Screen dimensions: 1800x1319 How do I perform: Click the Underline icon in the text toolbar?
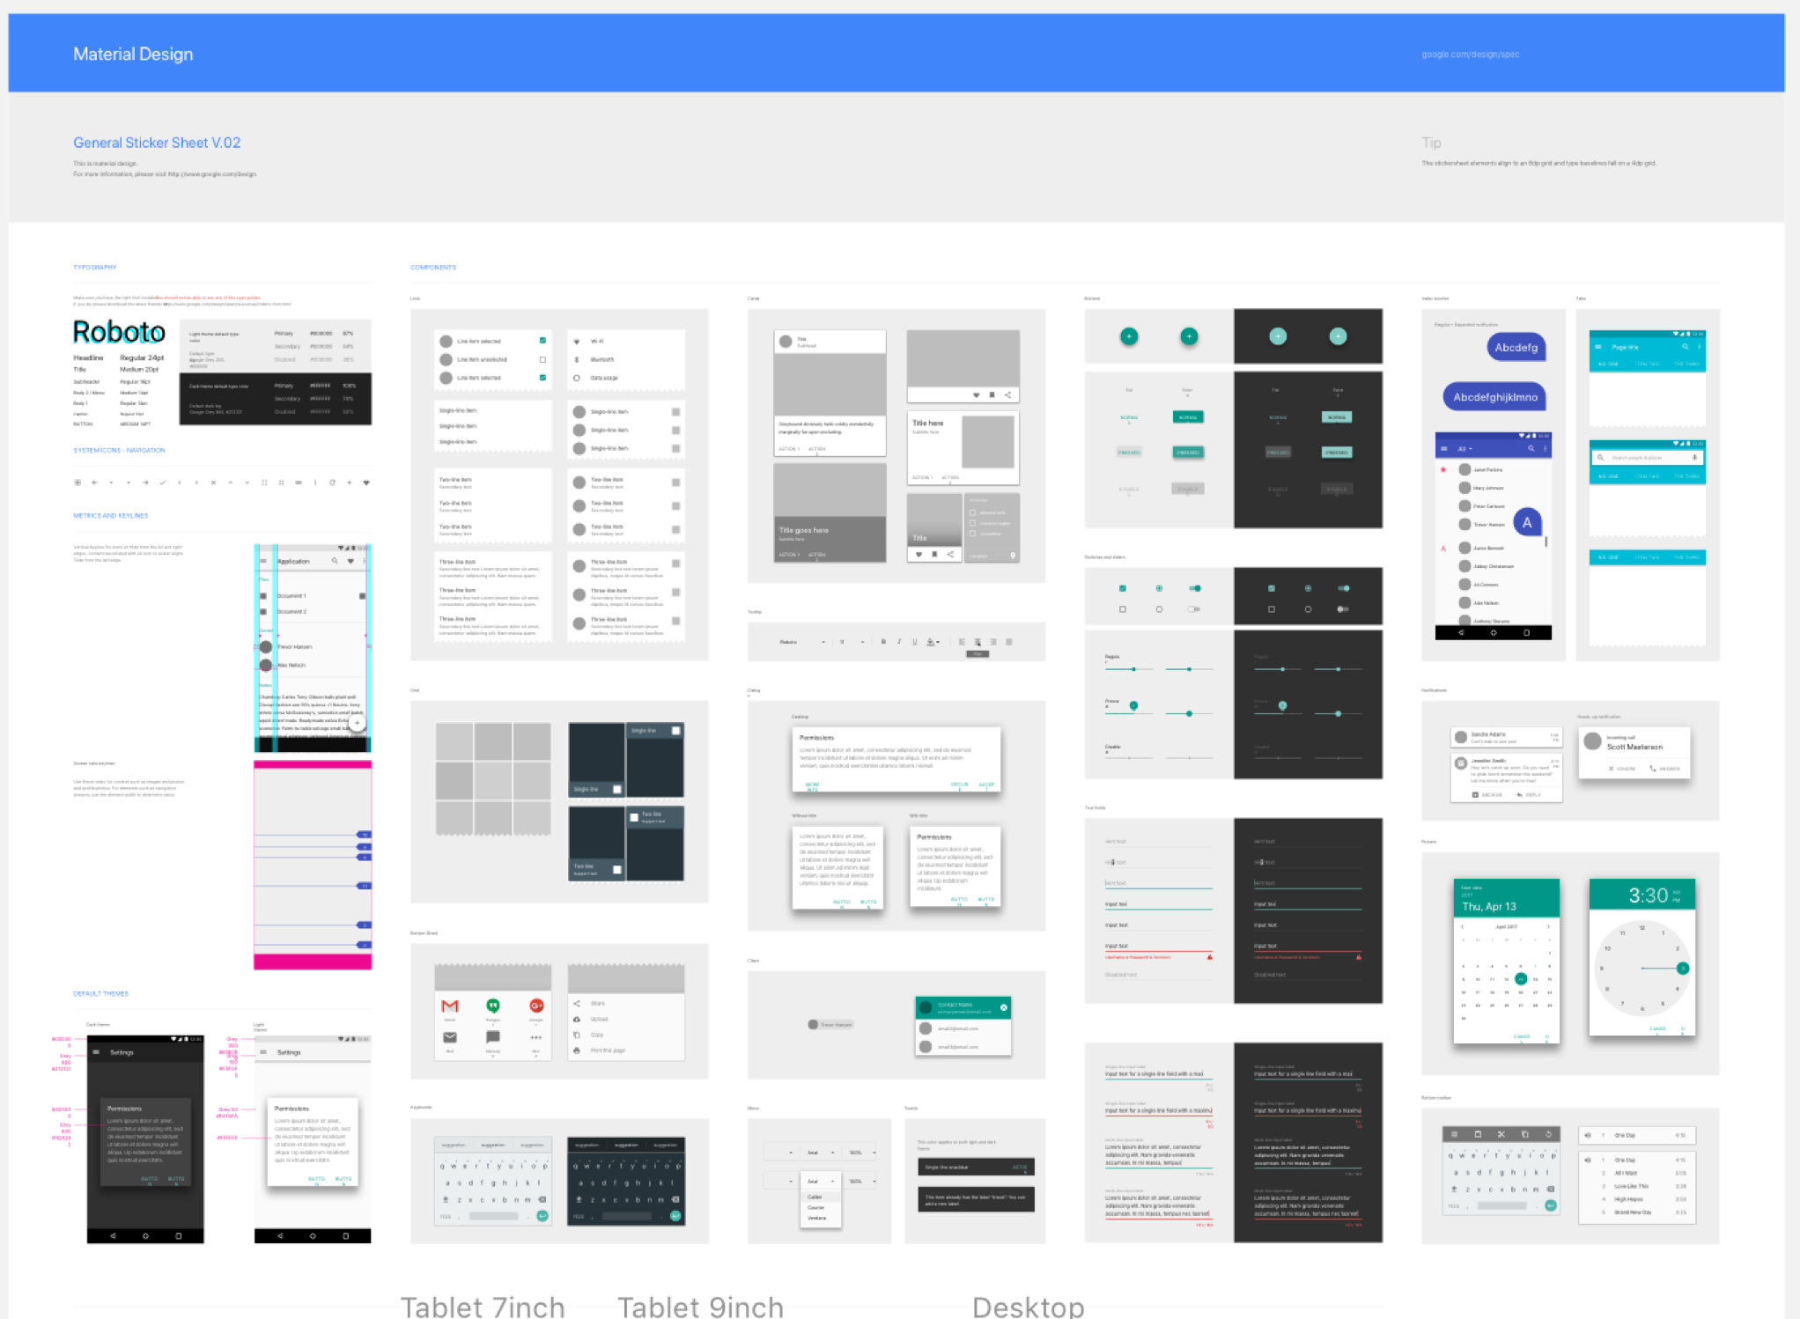click(x=915, y=642)
